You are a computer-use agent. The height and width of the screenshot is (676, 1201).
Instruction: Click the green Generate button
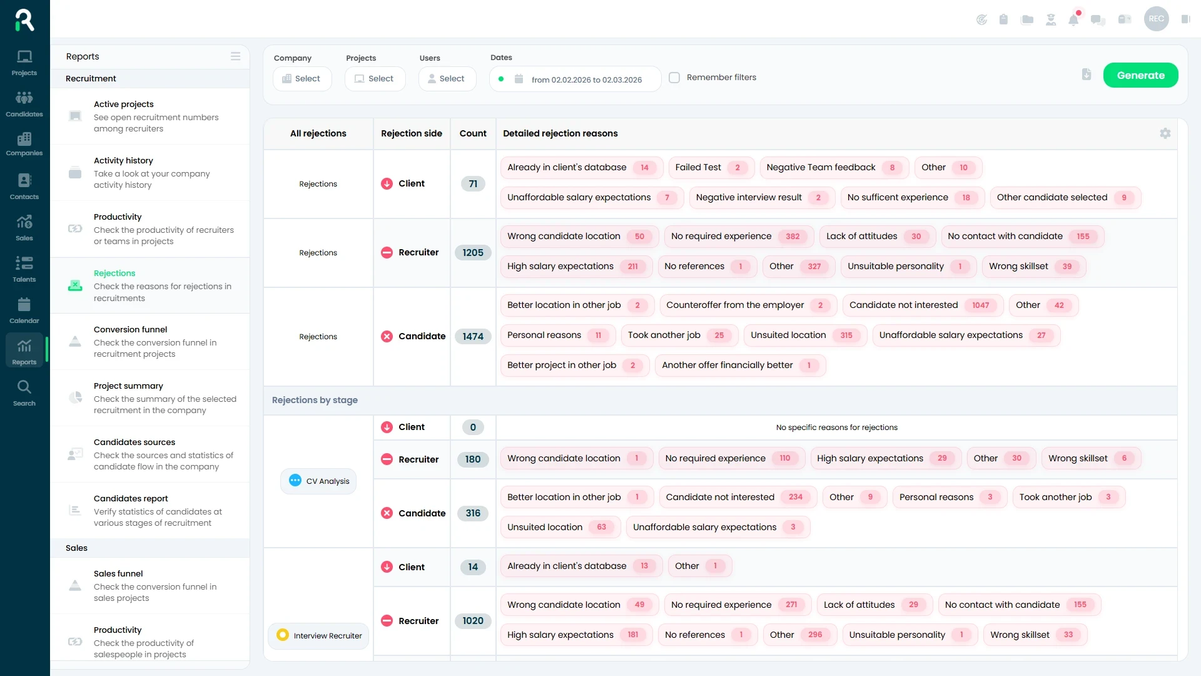pos(1140,75)
